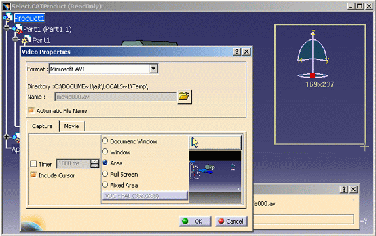Click the capture preview thumbnail
Image resolution: width=376 pixels, height=236 pixels.
(215, 177)
